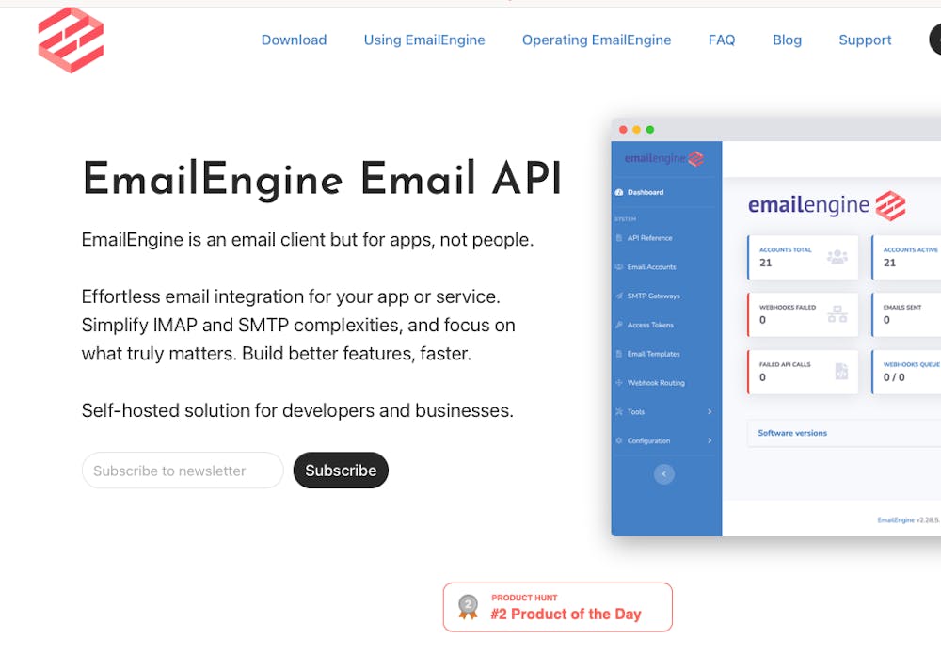Click the text 'Self-hosted solution for developers and businesses.'
This screenshot has height=655, width=941.
tap(297, 410)
